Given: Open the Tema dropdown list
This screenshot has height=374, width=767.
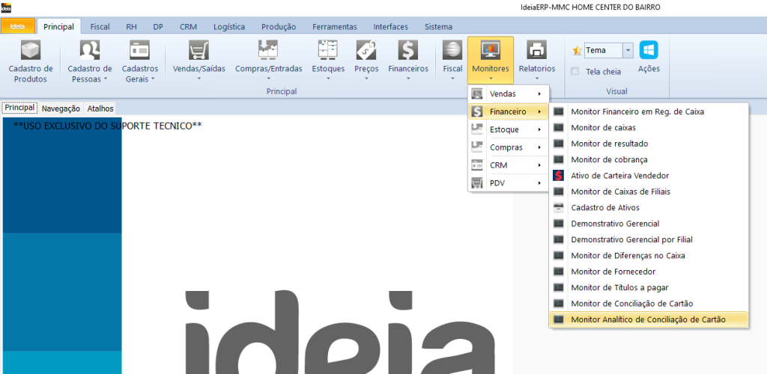Looking at the screenshot, I should (628, 50).
